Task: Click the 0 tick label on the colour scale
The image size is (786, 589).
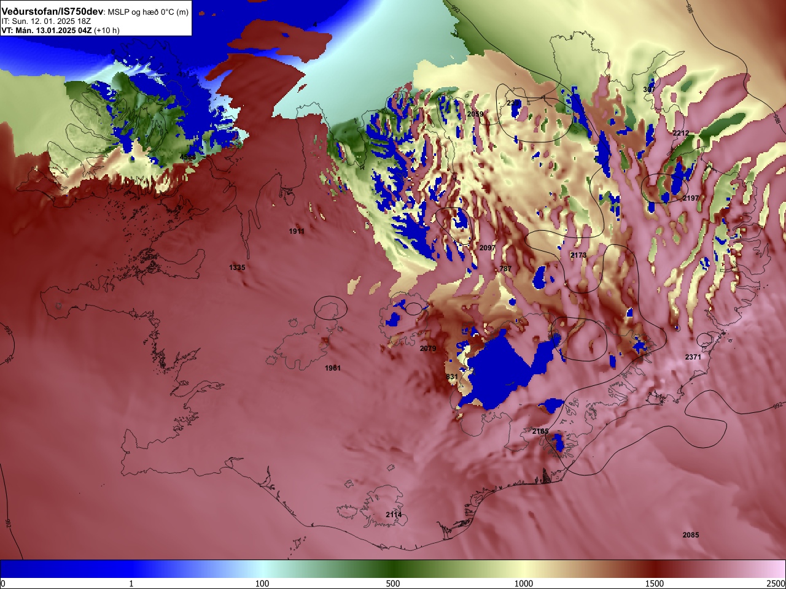Action: coord(2,583)
